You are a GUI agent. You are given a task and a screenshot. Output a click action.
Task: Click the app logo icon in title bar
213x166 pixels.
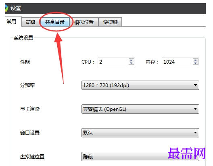pos(6,8)
